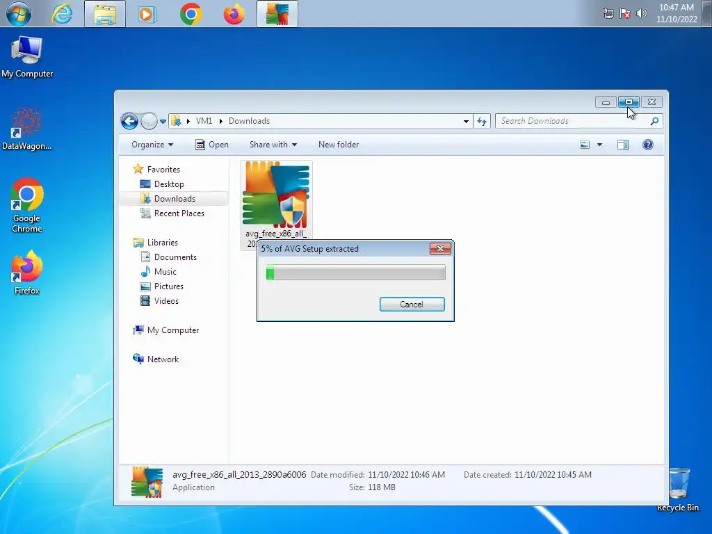Open the Organize menu
The width and height of the screenshot is (712, 534).
click(152, 145)
